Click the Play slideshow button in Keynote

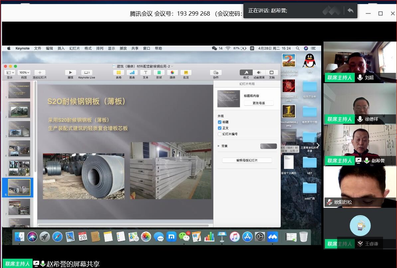coord(70,72)
